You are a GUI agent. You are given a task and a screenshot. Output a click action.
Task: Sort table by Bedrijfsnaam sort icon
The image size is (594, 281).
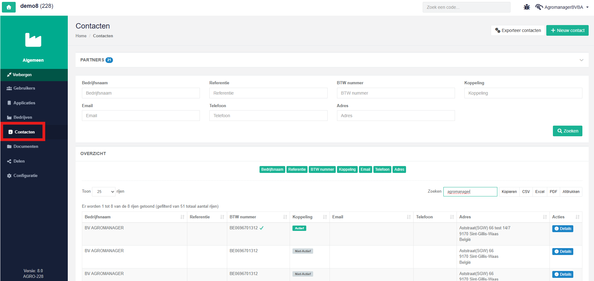(x=182, y=217)
